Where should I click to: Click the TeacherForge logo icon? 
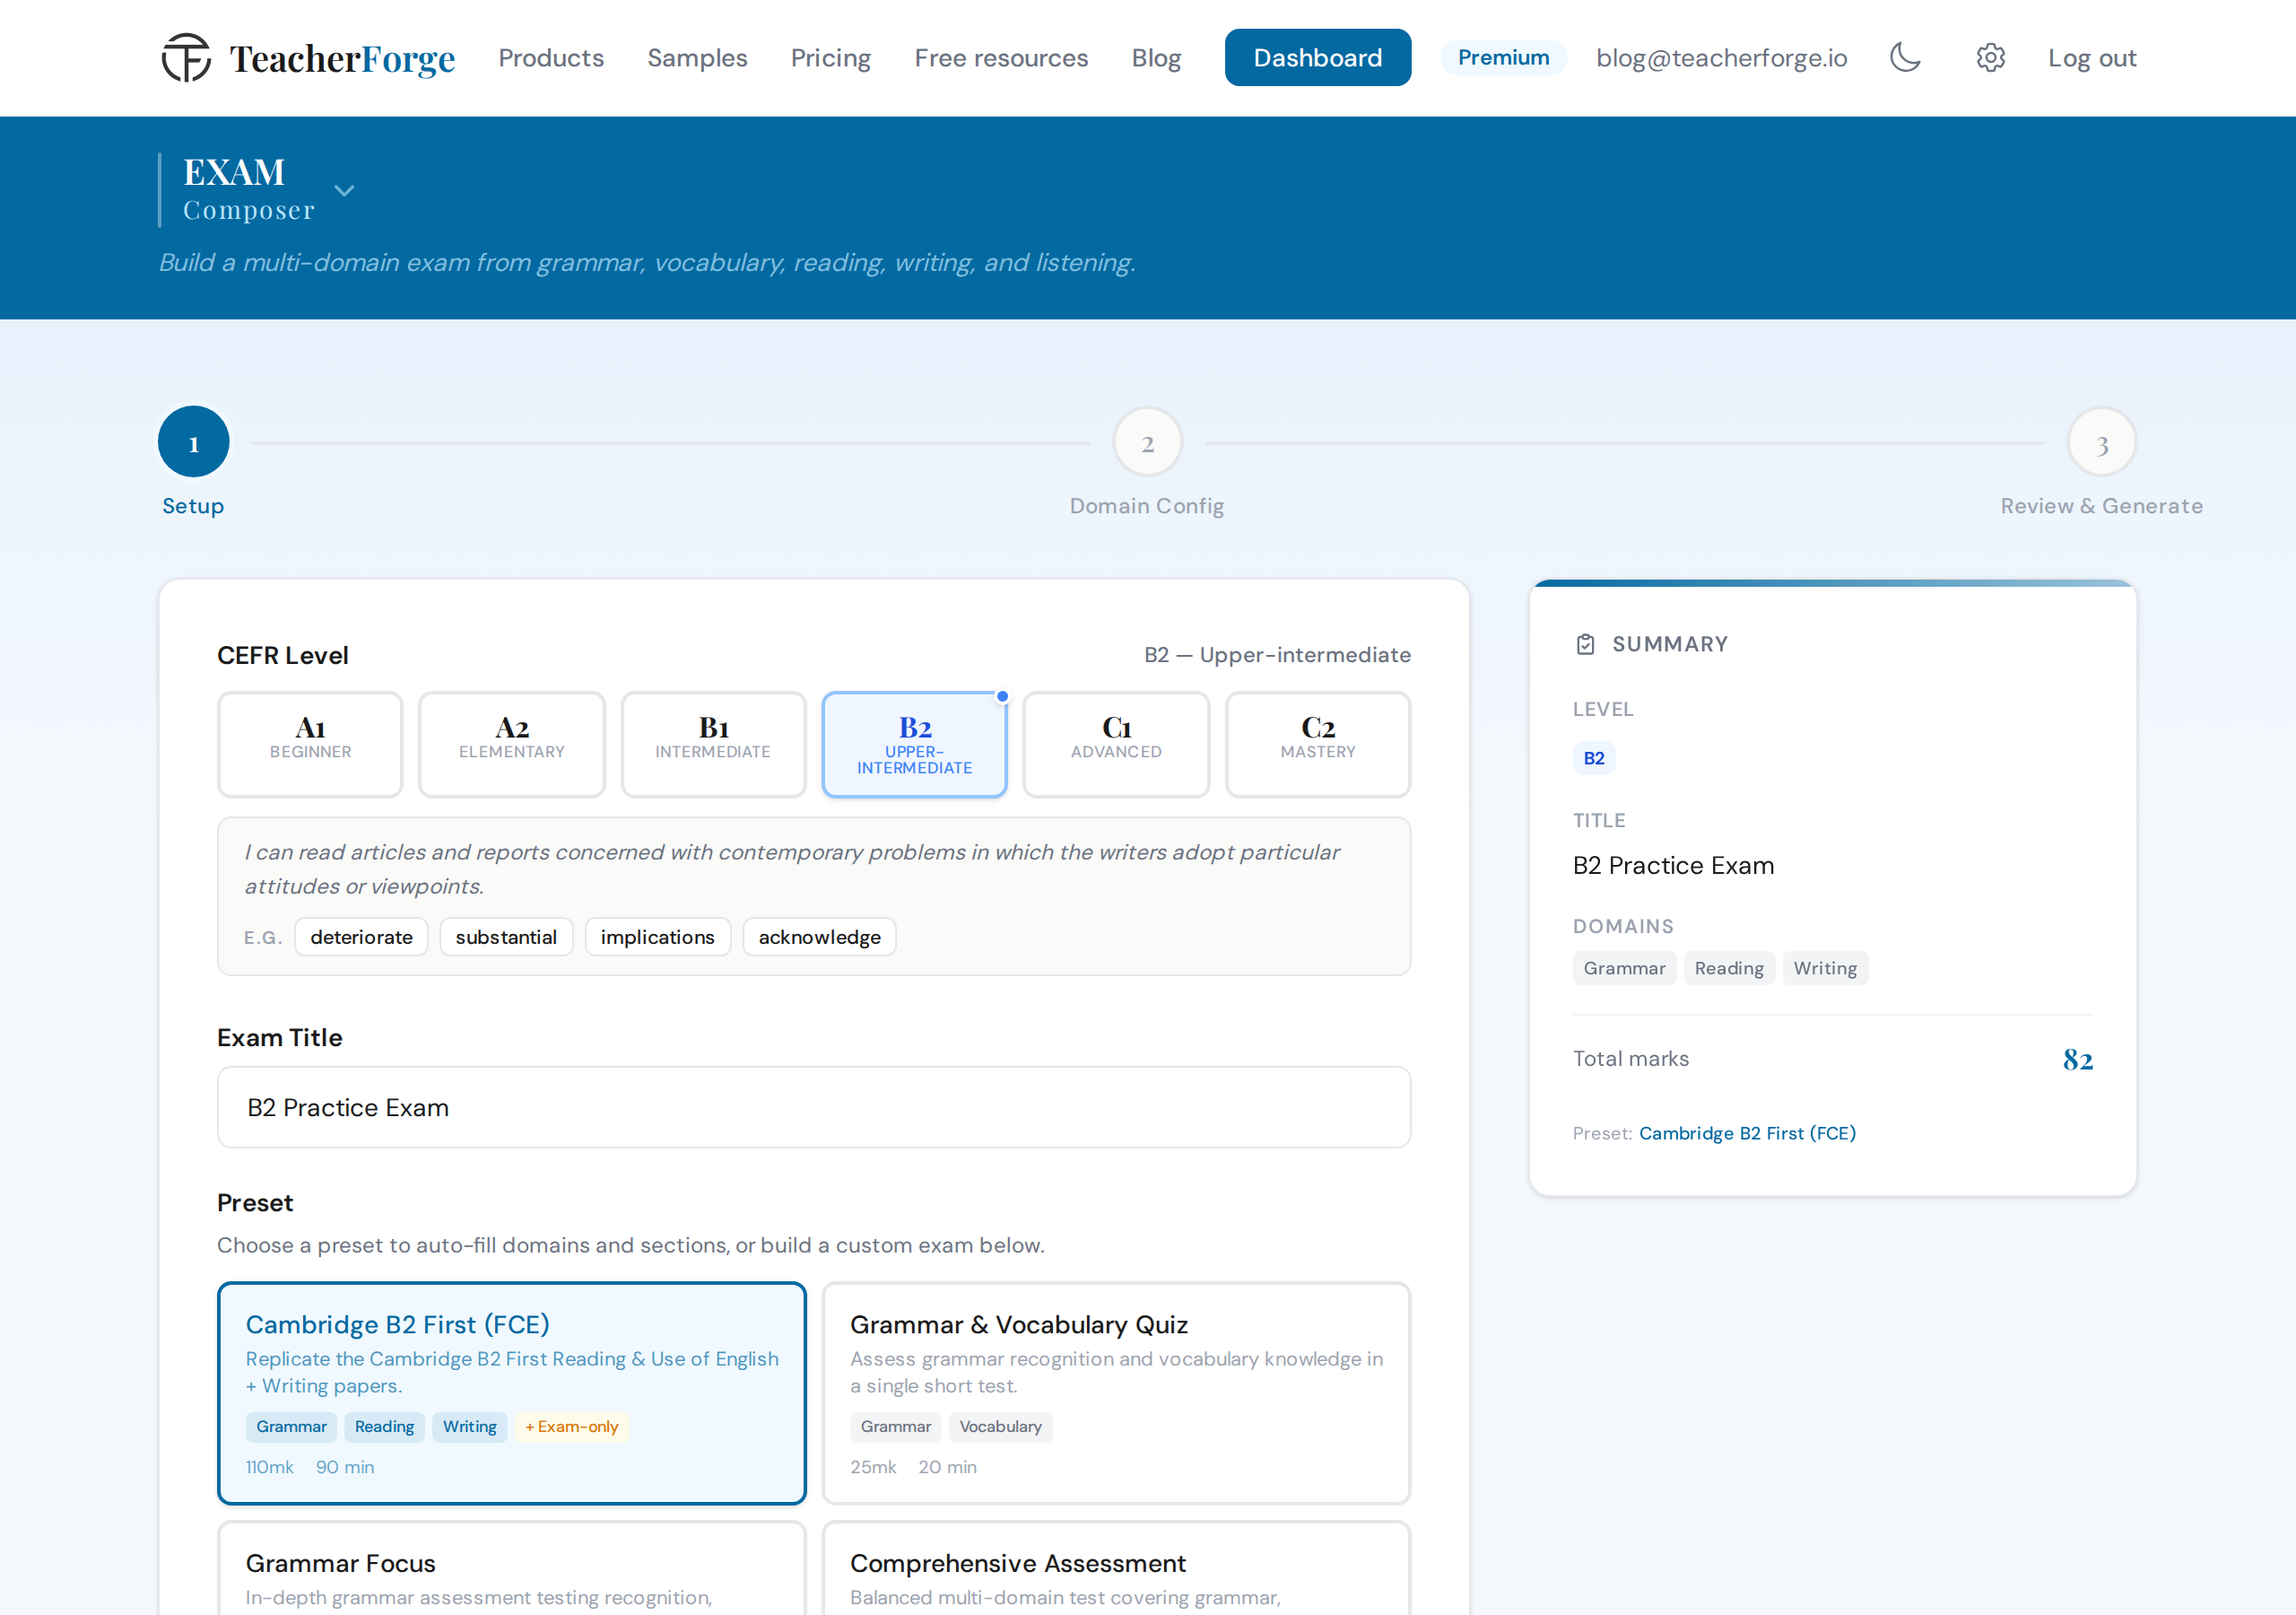coord(186,58)
